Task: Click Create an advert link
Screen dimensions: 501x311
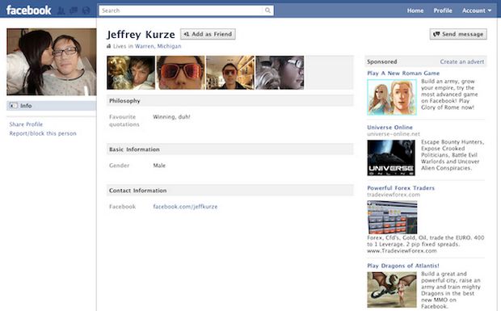Action: click(462, 61)
